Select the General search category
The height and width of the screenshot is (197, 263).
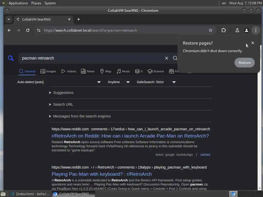[27, 71]
